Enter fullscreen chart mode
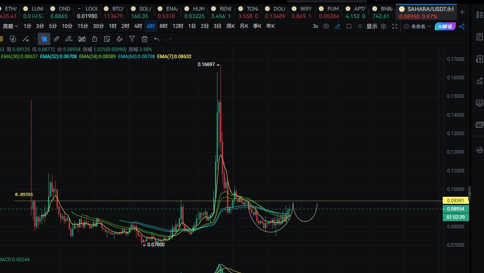Viewport: 484px width, 273px height. (x=395, y=26)
